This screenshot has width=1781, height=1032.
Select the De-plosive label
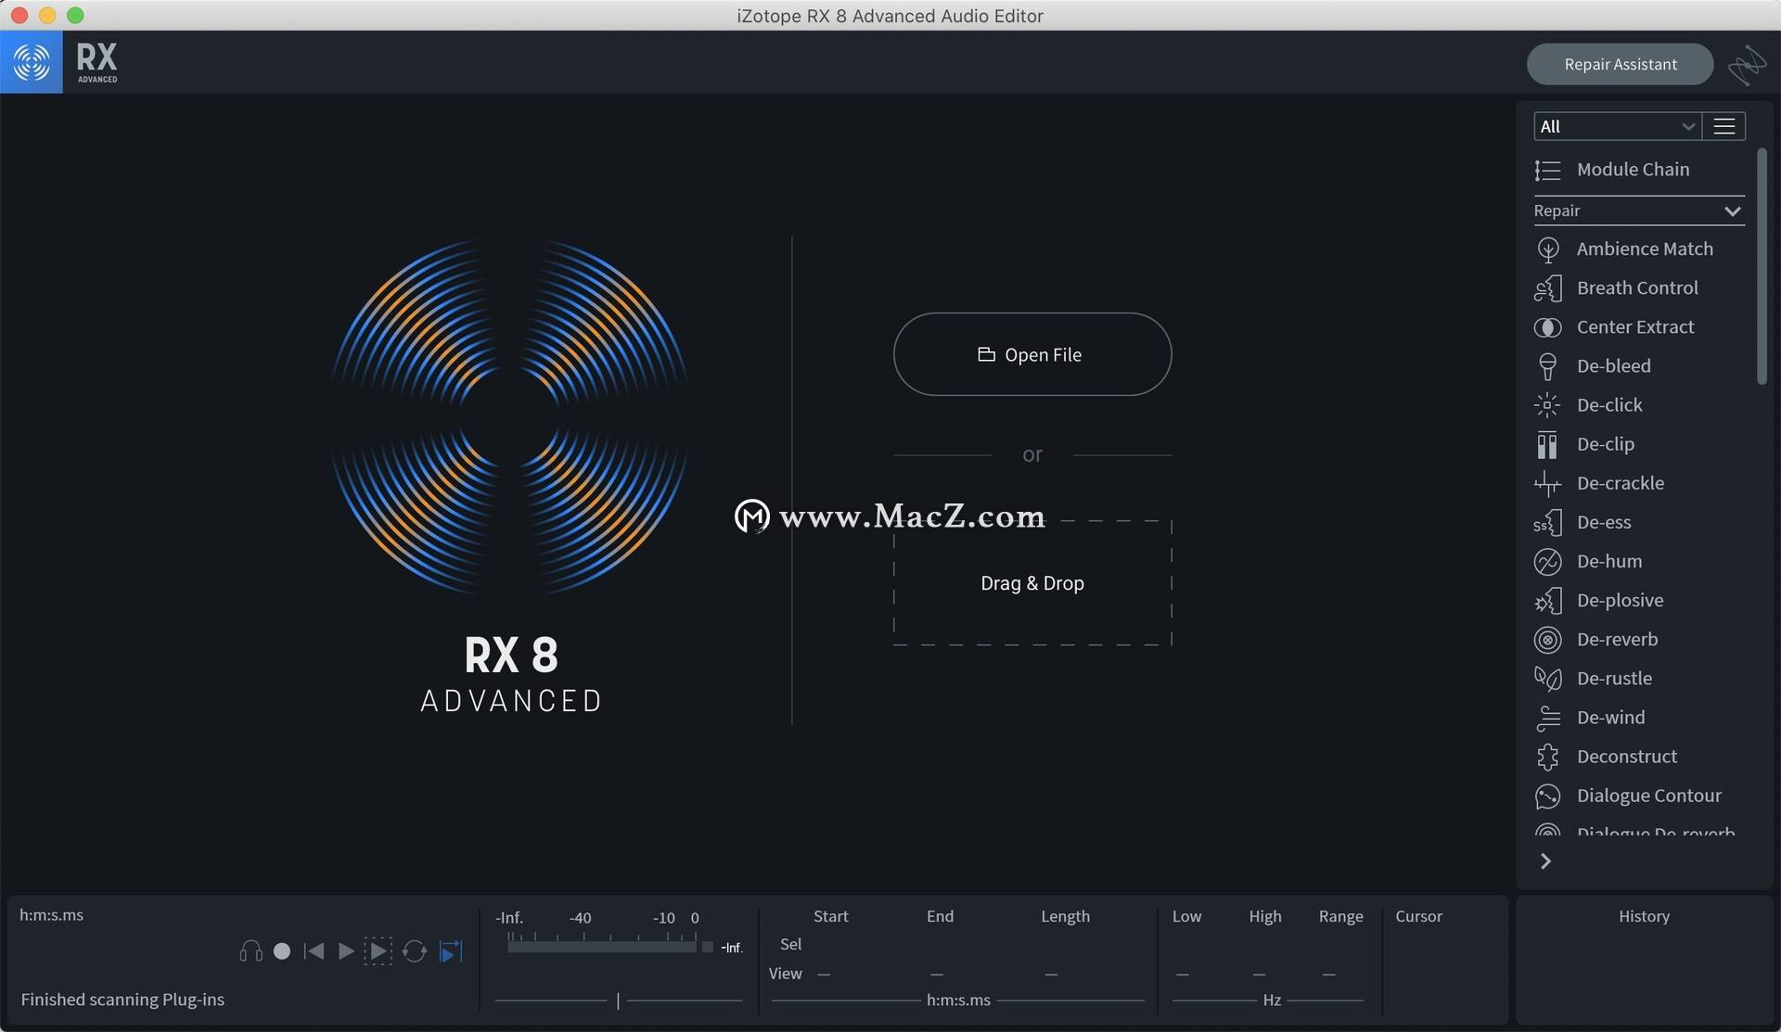click(1621, 600)
